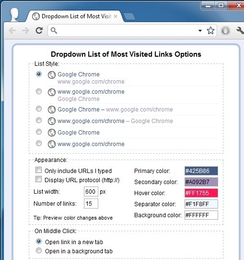This screenshot has width=244, height=260.
Task: Select title-over-URL two-line list style radio
Action: tap(39, 74)
